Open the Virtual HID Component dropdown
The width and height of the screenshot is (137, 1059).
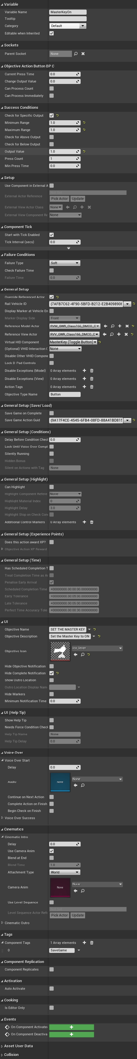point(73,342)
